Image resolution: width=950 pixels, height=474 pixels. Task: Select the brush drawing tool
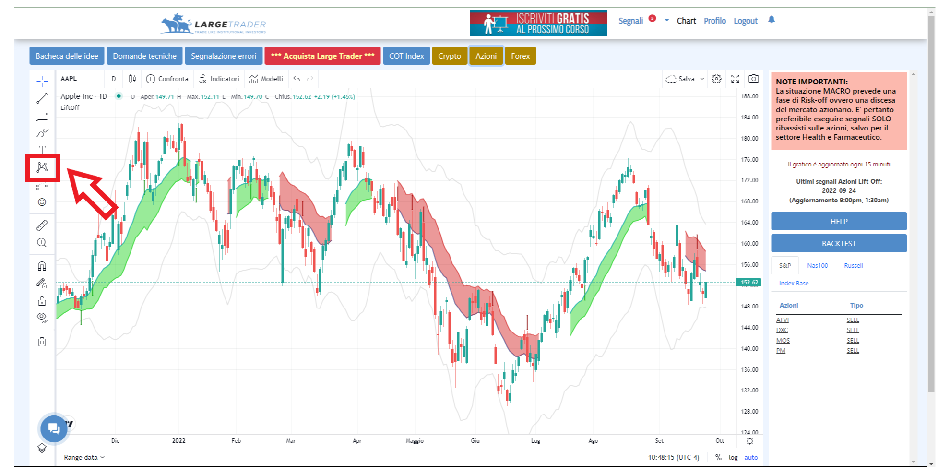tap(42, 133)
